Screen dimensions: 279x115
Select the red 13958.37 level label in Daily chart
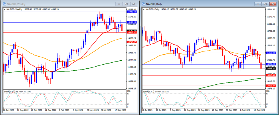click(x=271, y=86)
